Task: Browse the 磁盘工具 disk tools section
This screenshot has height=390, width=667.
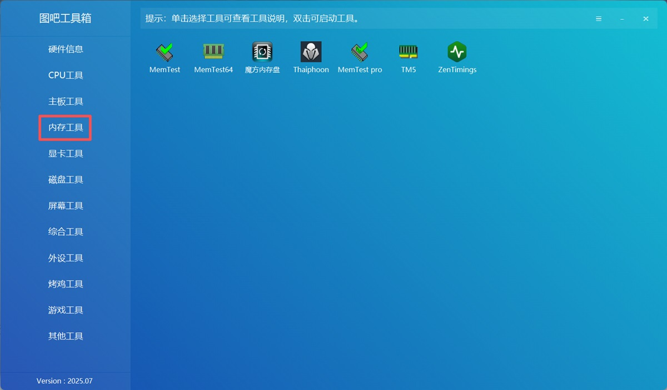Action: coord(65,179)
